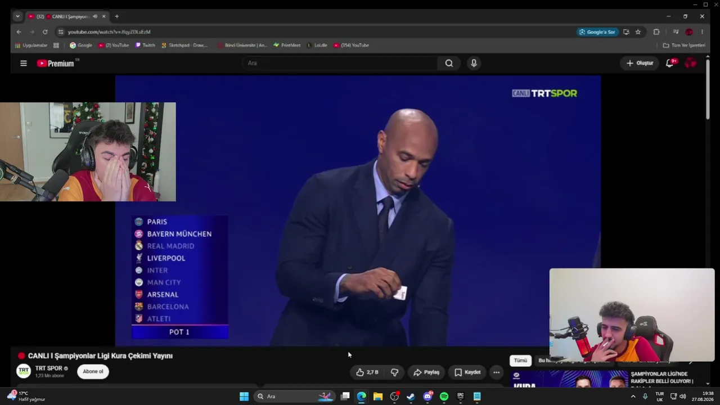Open the video's more actions ellipsis menu
The height and width of the screenshot is (405, 720).
(496, 372)
